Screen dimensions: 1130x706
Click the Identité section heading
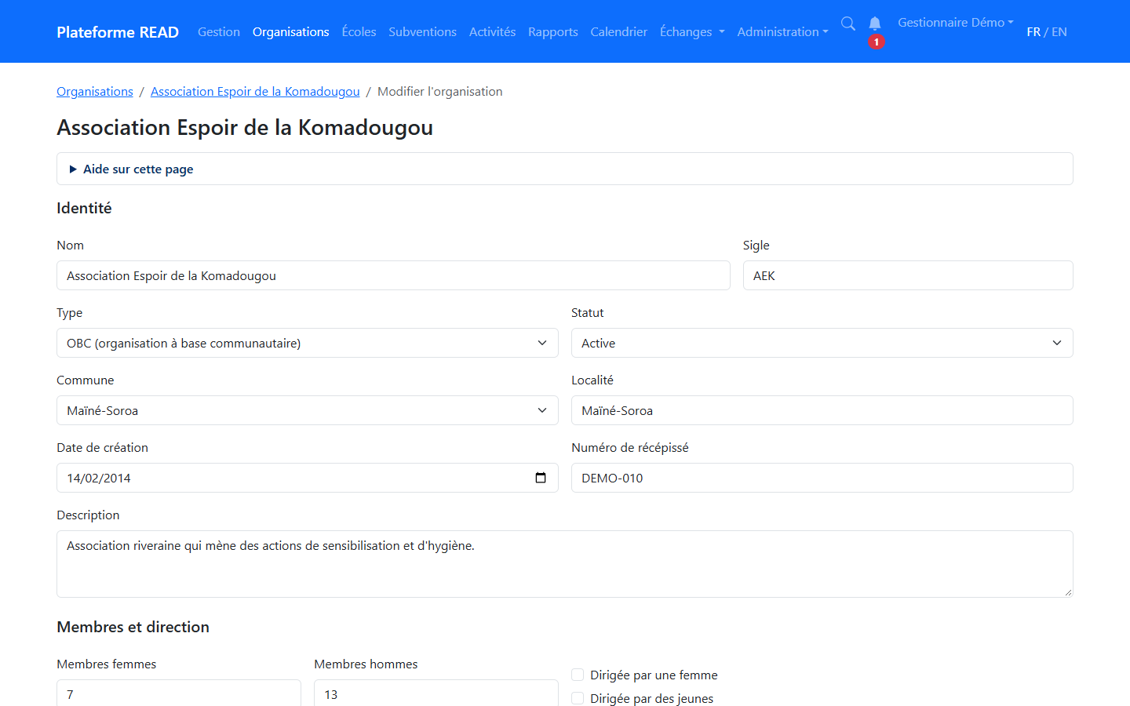pos(84,208)
